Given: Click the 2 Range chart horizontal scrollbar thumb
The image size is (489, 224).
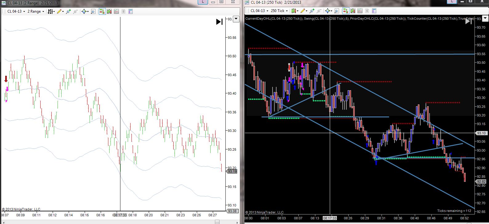Looking at the screenshot, I should (x=217, y=222).
